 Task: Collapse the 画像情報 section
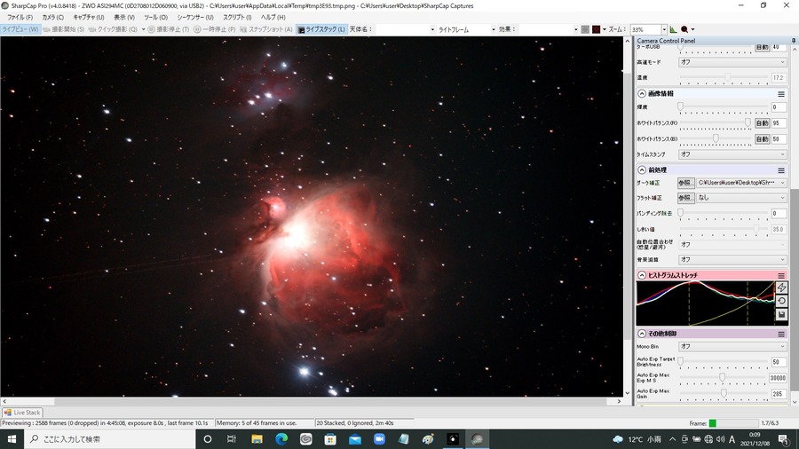tap(642, 94)
